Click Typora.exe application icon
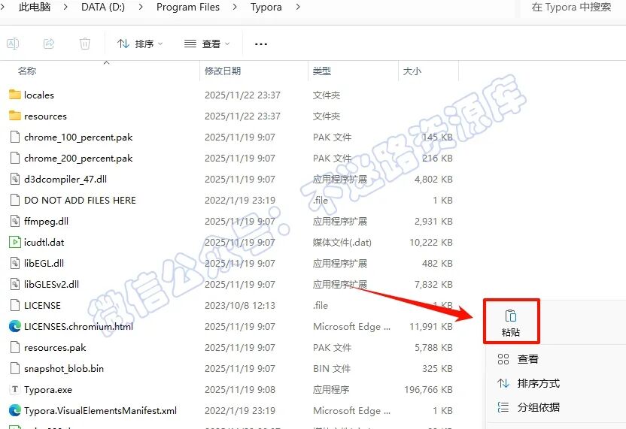The width and height of the screenshot is (626, 429). (x=15, y=389)
